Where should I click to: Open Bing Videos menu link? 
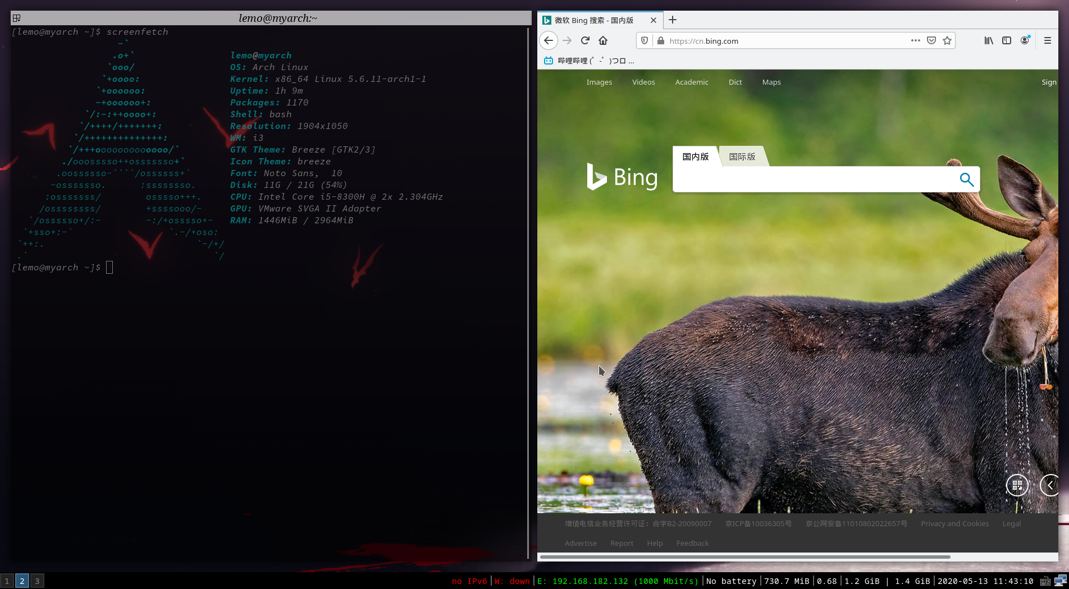[643, 82]
